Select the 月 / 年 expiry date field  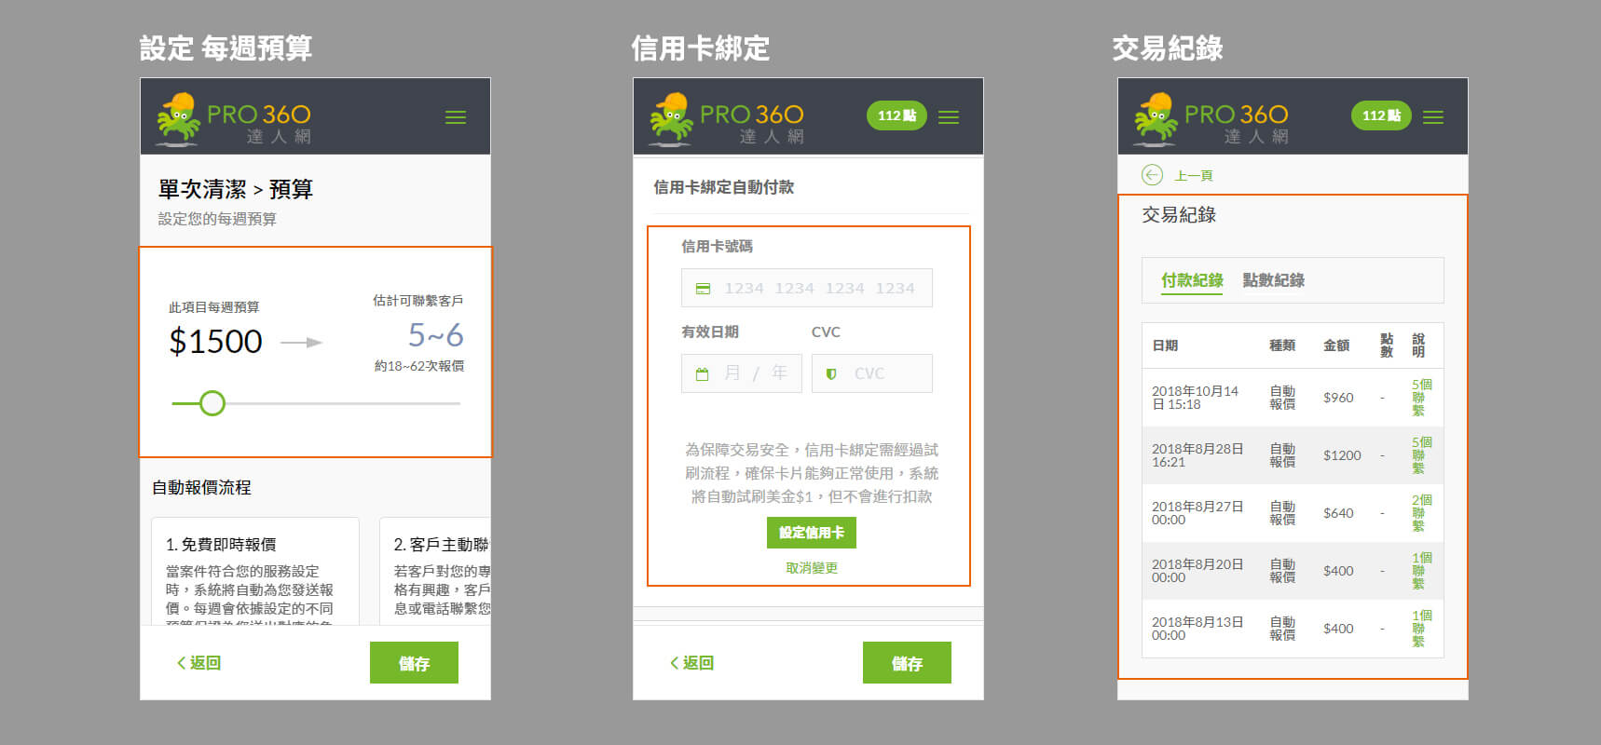pos(742,373)
